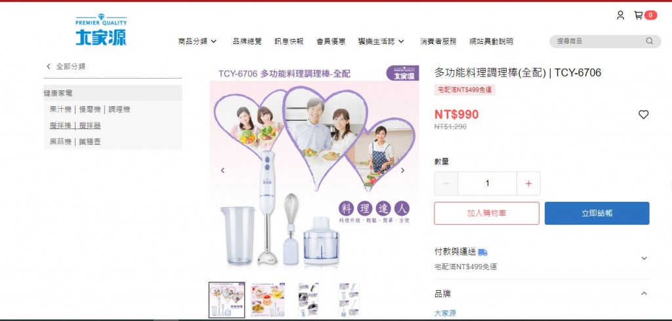The height and width of the screenshot is (321, 672).
Task: Go back via 全部分類 arrow
Action: pos(49,66)
